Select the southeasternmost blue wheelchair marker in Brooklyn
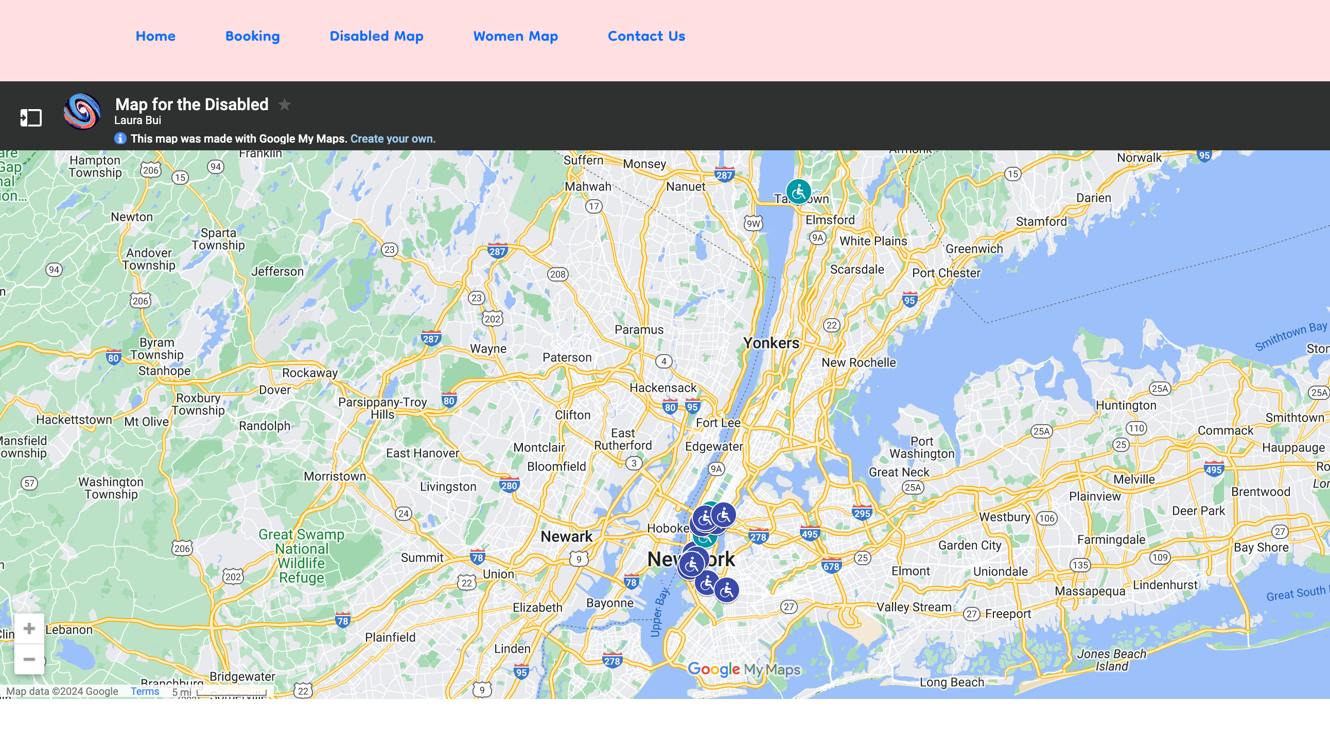The height and width of the screenshot is (734, 1330). 727,590
